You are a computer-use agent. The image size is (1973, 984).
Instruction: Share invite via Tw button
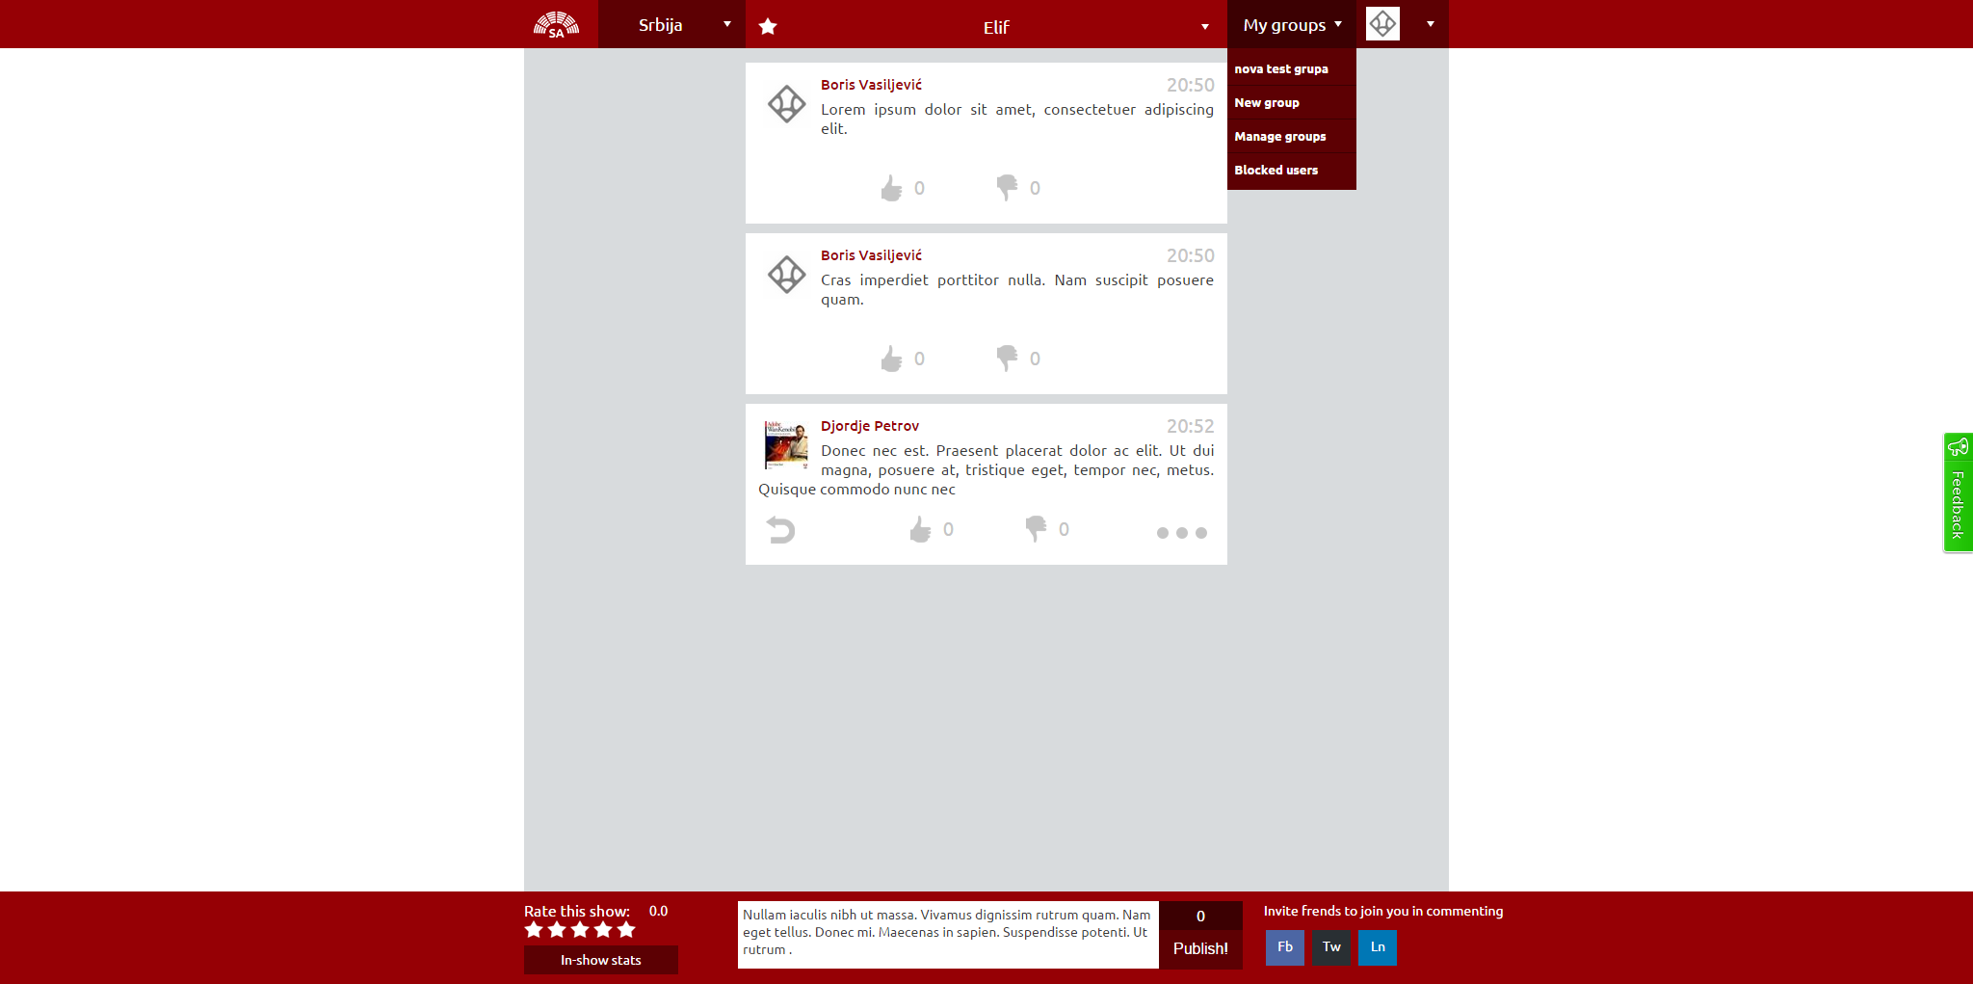click(1331, 947)
